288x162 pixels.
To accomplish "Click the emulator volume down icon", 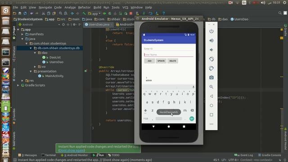I will pyautogui.click(x=211, y=50).
